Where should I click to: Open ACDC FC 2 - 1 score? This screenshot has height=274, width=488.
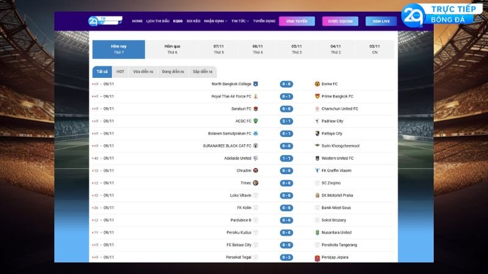tap(286, 121)
